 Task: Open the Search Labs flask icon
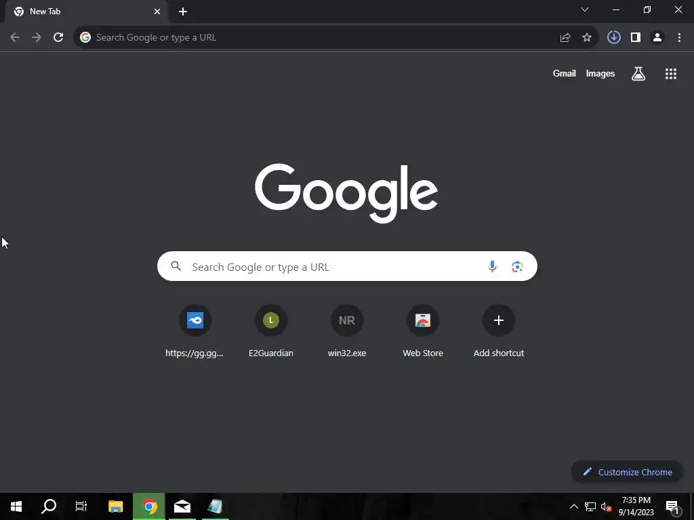click(638, 74)
